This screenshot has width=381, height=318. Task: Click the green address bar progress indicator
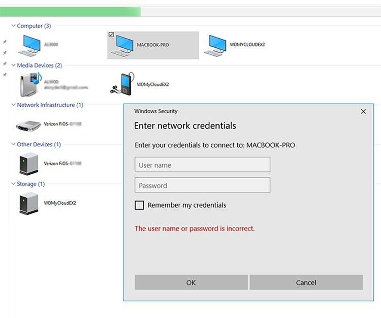[x=70, y=11]
